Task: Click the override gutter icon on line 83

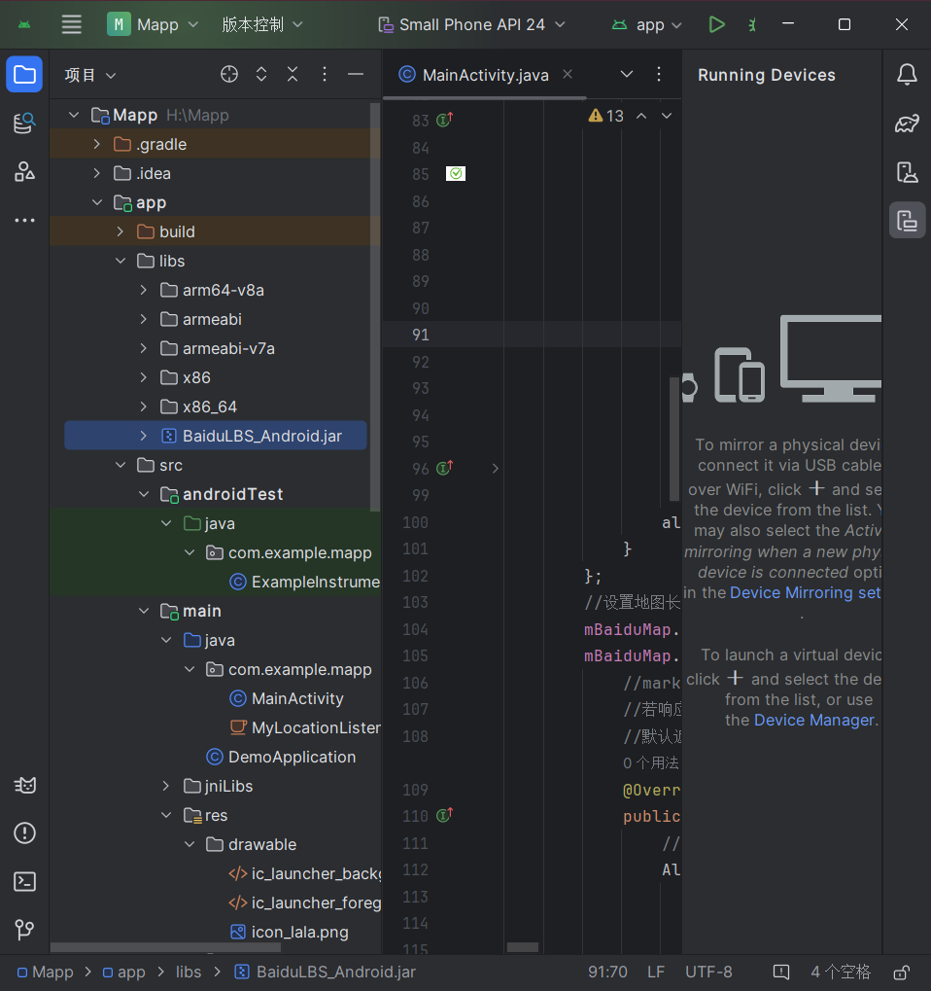Action: pyautogui.click(x=445, y=120)
